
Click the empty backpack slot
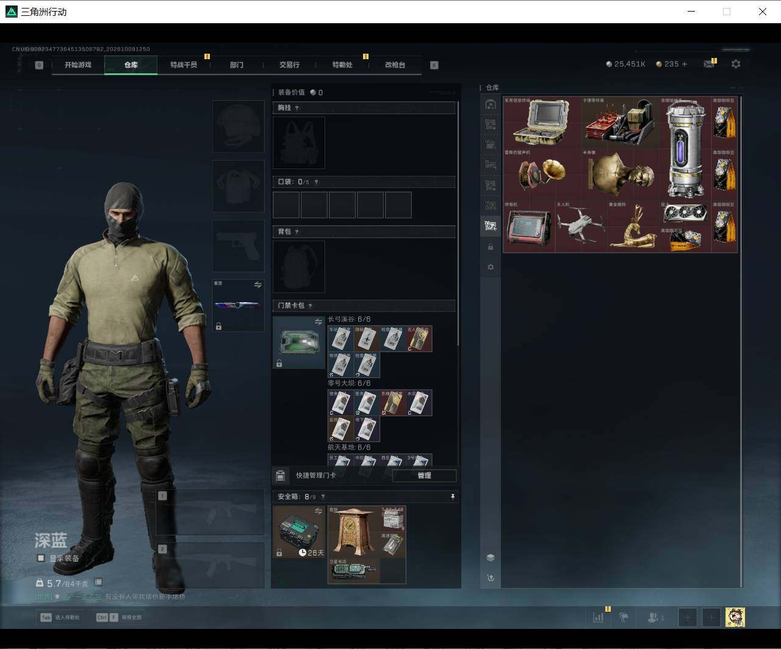[299, 266]
